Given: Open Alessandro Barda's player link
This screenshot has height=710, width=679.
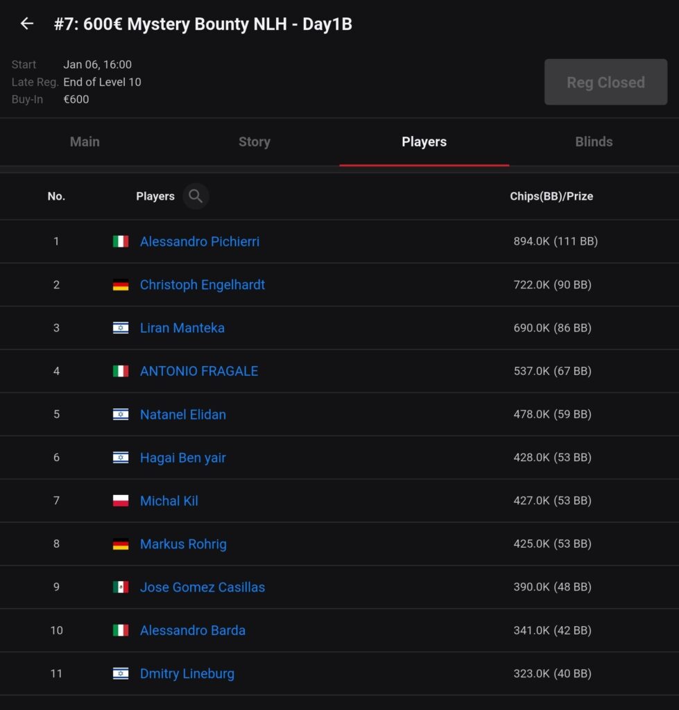Looking at the screenshot, I should (193, 630).
